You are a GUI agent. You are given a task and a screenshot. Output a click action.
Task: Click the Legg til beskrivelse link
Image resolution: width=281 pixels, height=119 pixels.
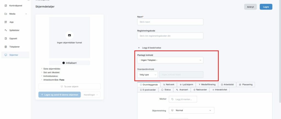click(151, 48)
